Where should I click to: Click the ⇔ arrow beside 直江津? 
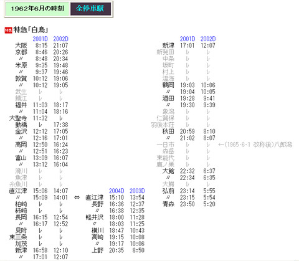pos(77,197)
